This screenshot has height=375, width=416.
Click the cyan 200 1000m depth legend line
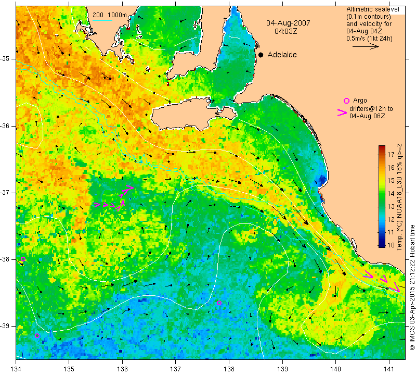pyautogui.click(x=102, y=20)
